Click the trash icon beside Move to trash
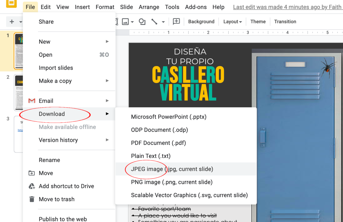The height and width of the screenshot is (222, 343). [x=32, y=199]
